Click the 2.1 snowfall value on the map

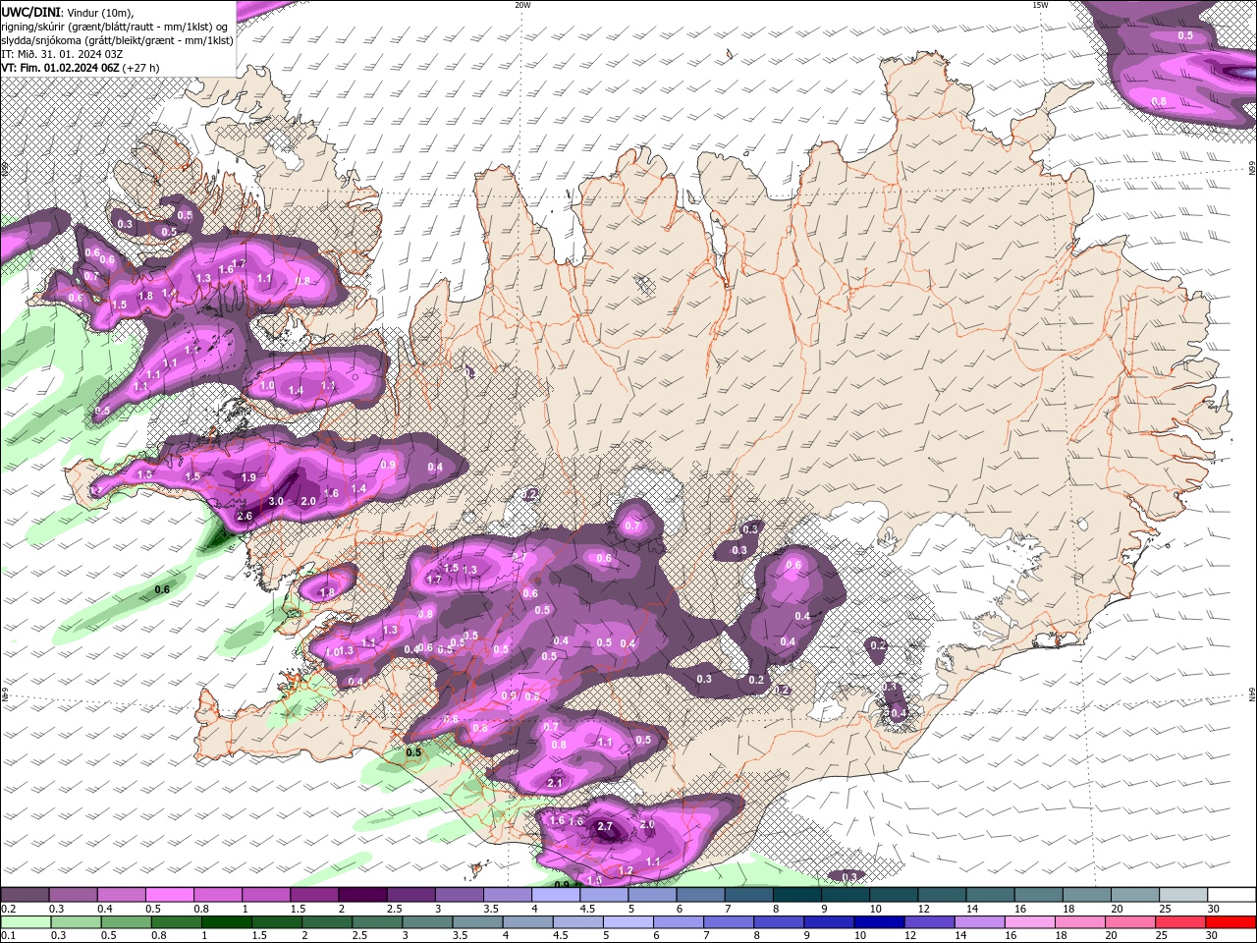(x=555, y=783)
